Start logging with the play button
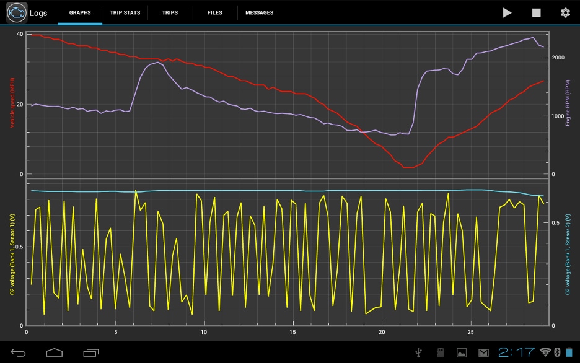 pos(507,12)
